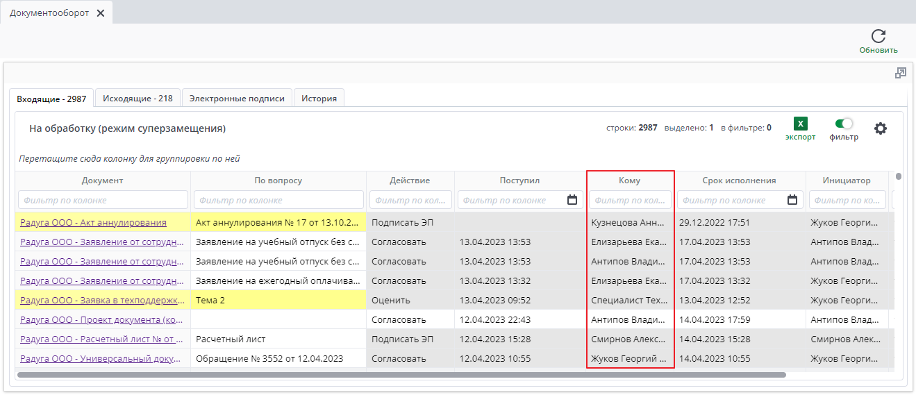
Task: Click Специалист Тех... recipient cell
Action: 630,301
